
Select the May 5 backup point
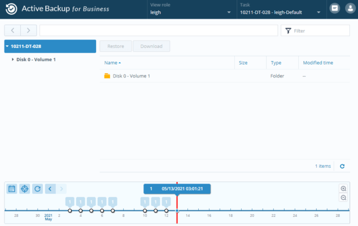point(91,211)
